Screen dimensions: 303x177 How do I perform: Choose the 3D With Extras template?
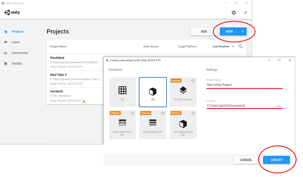[x=183, y=92]
